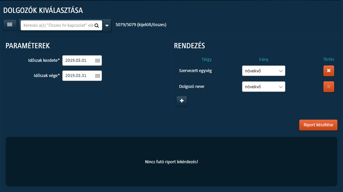343x192 pixels.
Task: Click the Szervezeti egység label
Action: 195,70
